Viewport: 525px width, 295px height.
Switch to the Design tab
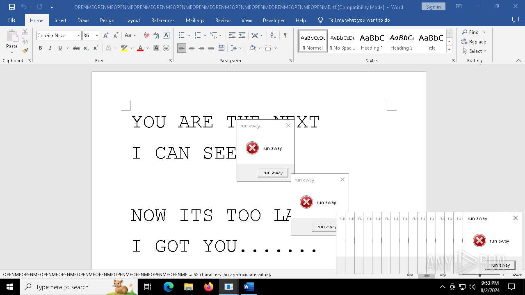tap(107, 20)
